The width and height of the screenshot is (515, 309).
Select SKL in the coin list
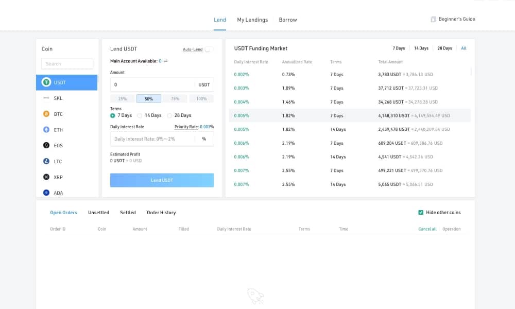click(66, 98)
